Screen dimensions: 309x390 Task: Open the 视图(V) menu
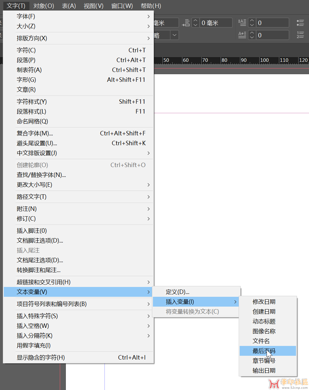[94, 6]
